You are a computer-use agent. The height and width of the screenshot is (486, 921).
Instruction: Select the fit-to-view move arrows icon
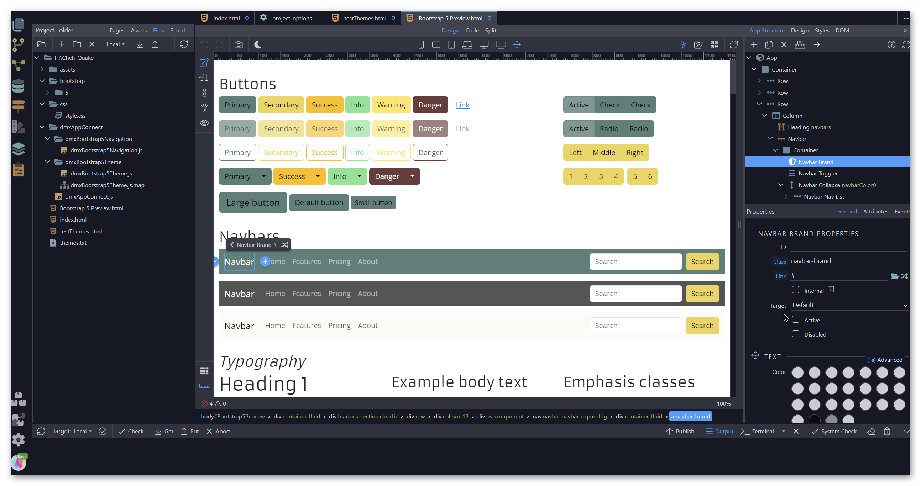pos(517,44)
